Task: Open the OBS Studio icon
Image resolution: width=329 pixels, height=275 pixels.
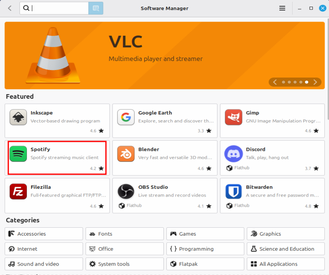Action: (126, 191)
